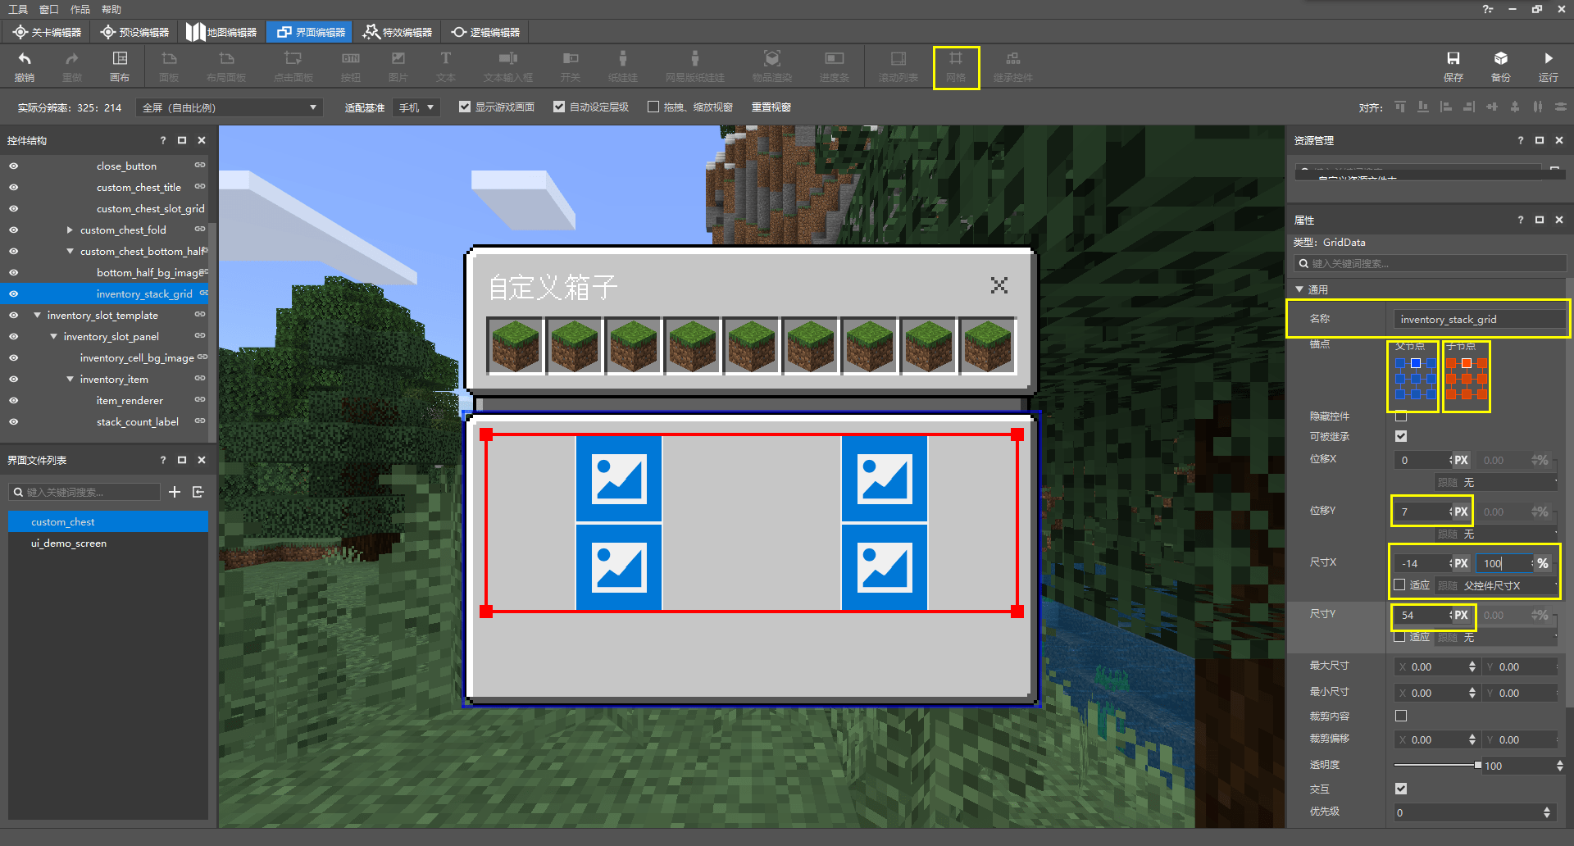
Task: Add a 进度条 progress bar control
Action: click(x=835, y=66)
